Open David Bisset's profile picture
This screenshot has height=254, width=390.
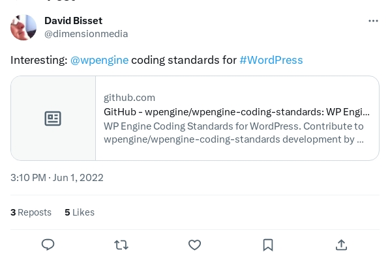[x=23, y=27]
